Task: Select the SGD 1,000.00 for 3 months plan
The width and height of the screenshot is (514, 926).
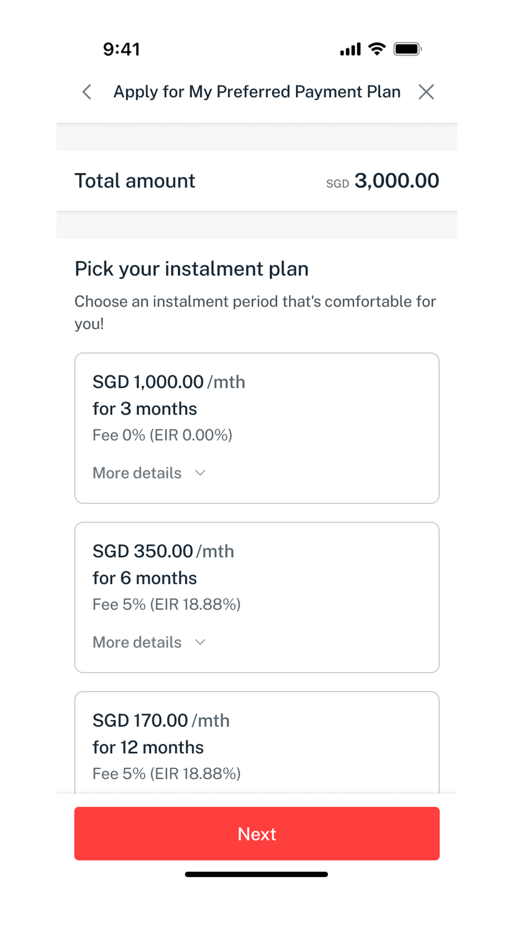Action: pyautogui.click(x=257, y=408)
